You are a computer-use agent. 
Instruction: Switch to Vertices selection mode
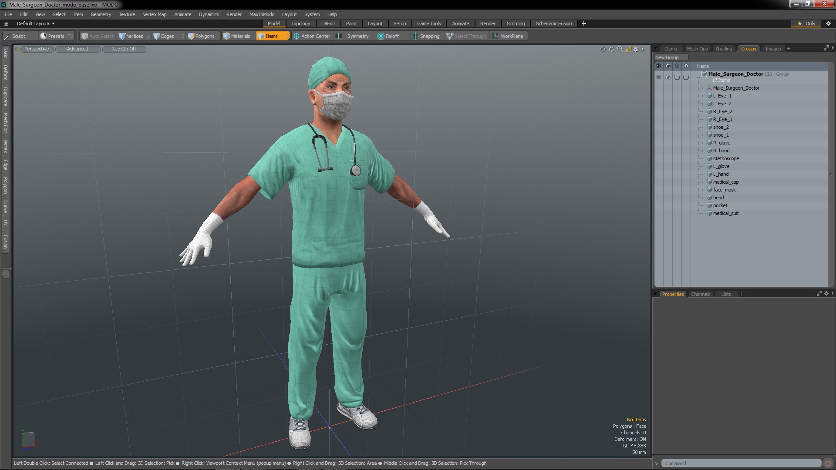coord(134,36)
